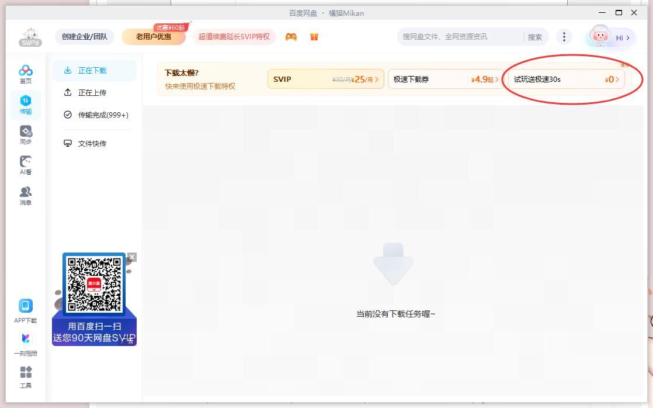Open the AI看 sidebar icon
This screenshot has width=653, height=408.
click(26, 165)
